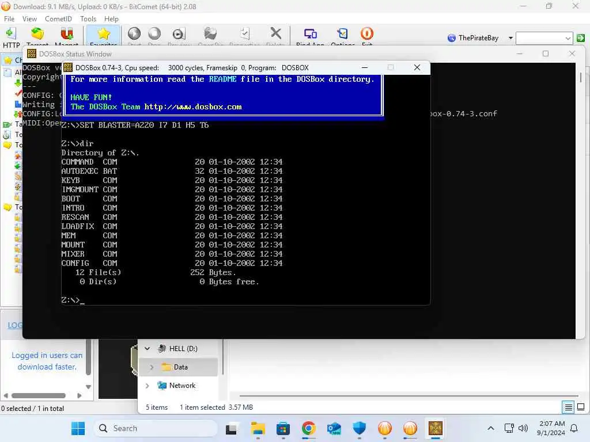Click the network tray icon

tap(509, 428)
